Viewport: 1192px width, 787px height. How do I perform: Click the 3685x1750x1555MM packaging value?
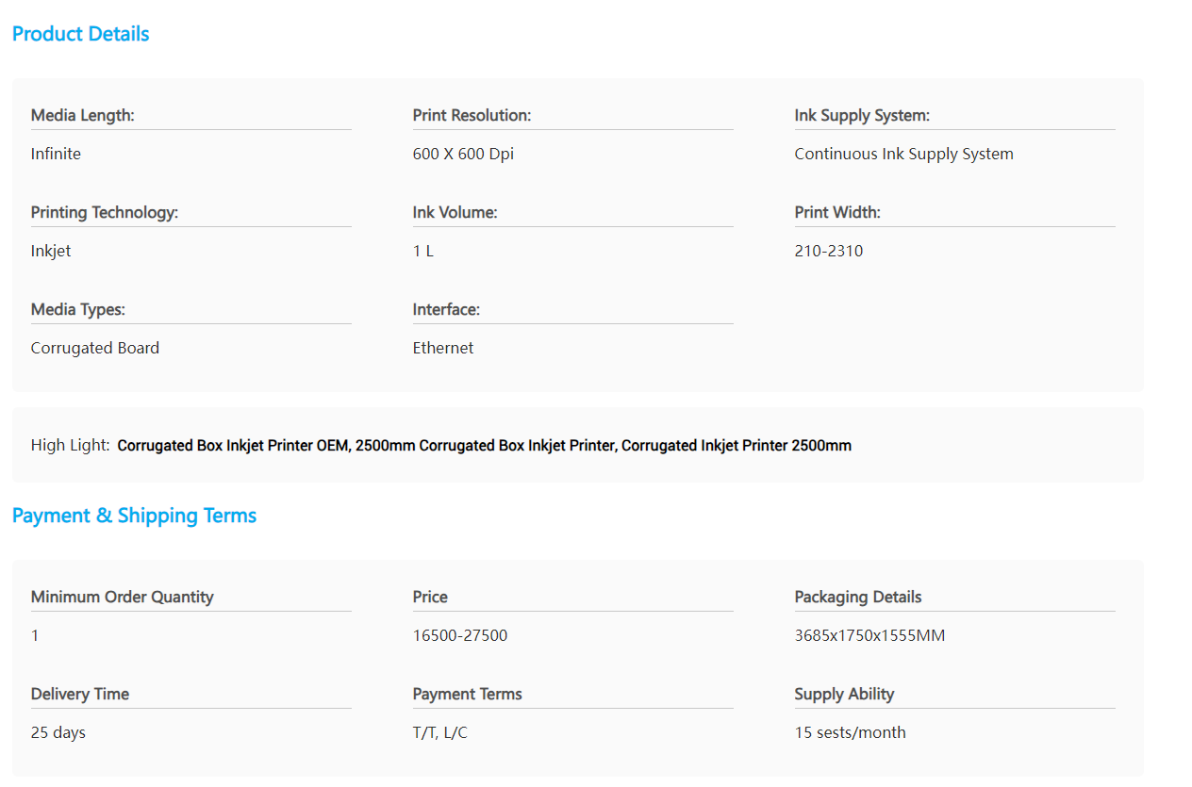point(869,635)
